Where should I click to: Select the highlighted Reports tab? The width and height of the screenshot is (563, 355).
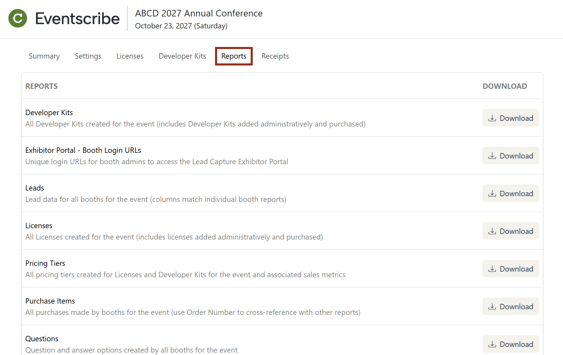click(234, 56)
